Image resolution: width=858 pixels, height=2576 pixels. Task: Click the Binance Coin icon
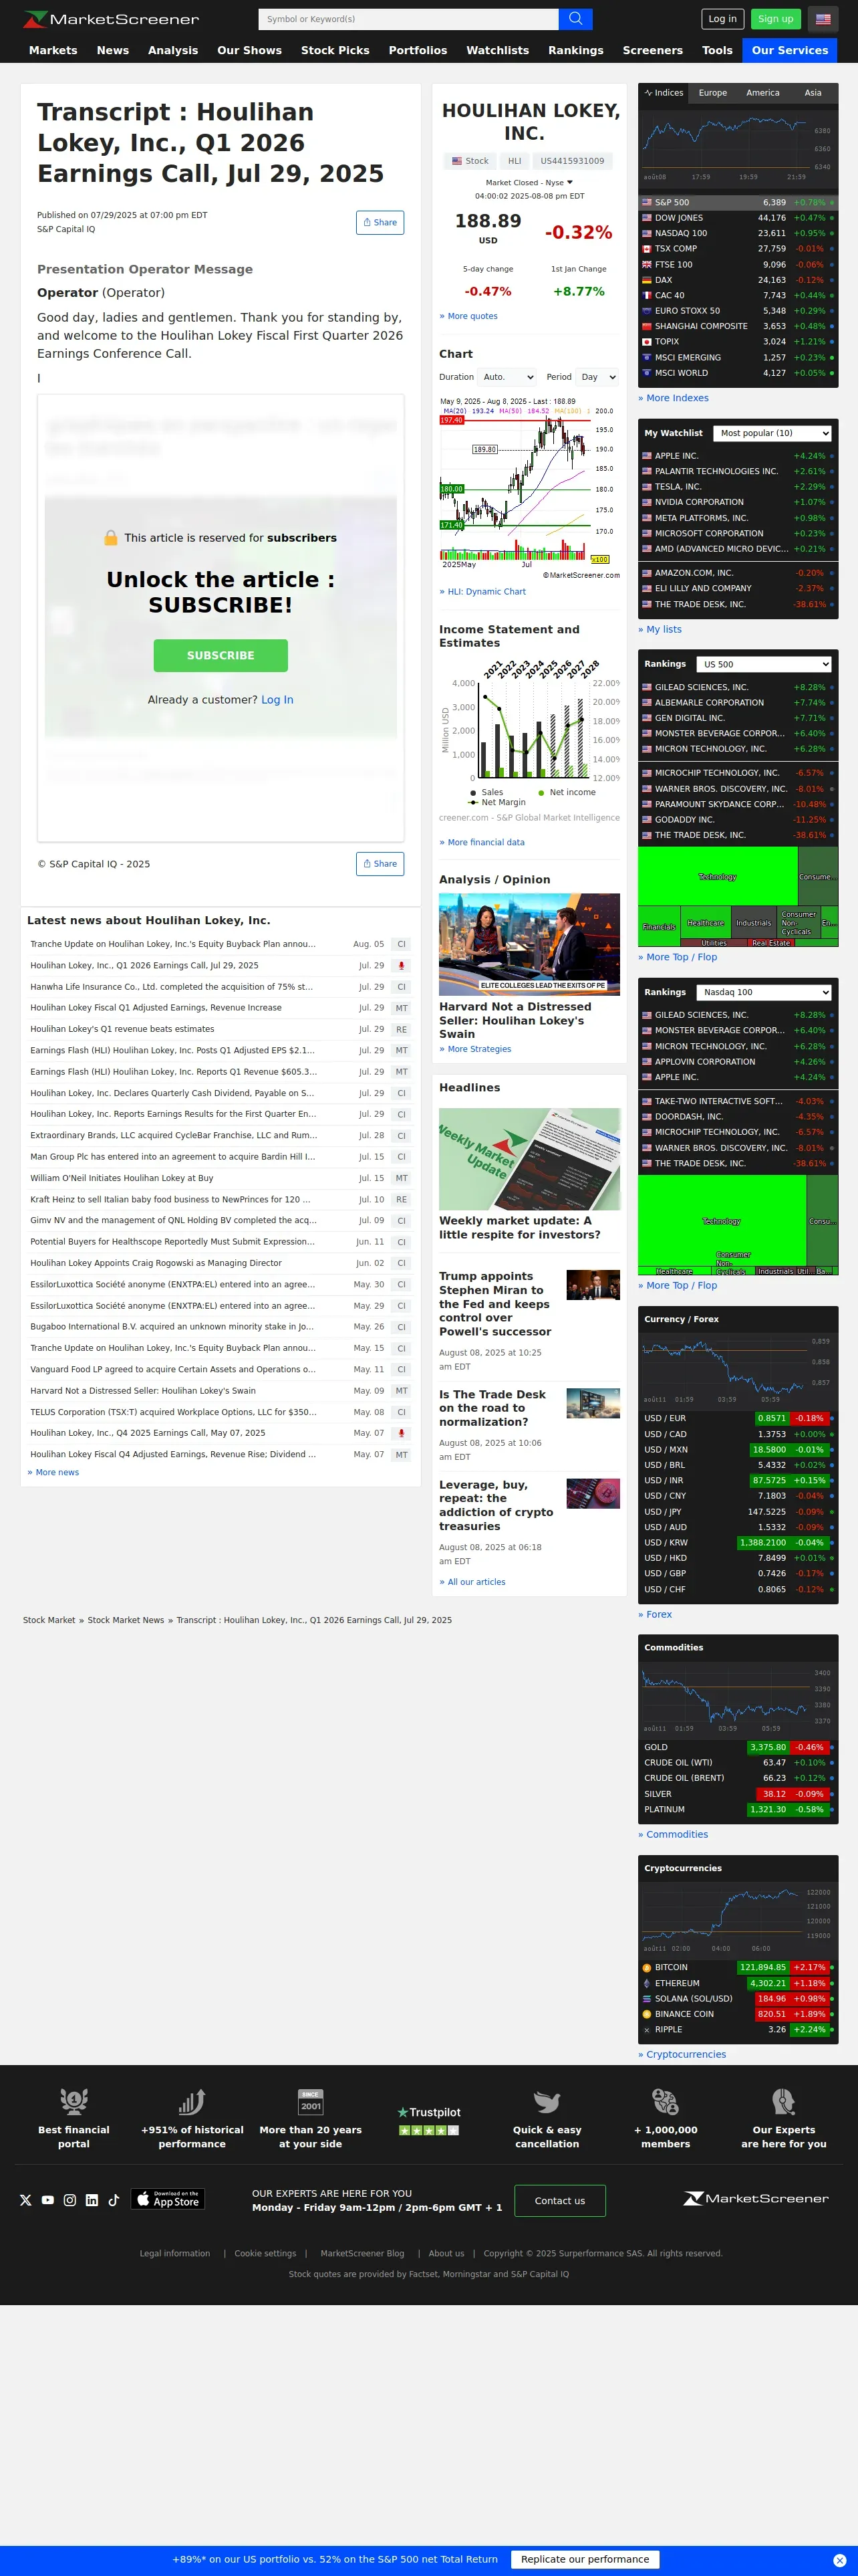[x=648, y=2014]
